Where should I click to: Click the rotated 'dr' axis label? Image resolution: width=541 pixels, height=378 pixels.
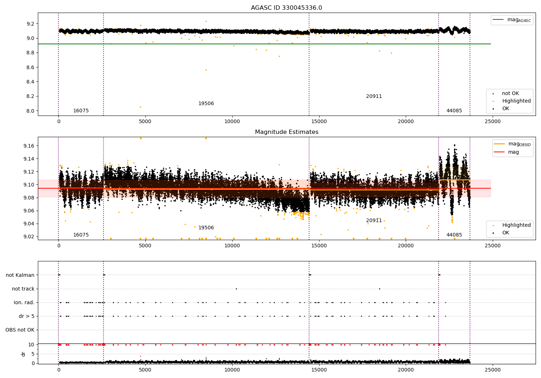tap(23, 354)
